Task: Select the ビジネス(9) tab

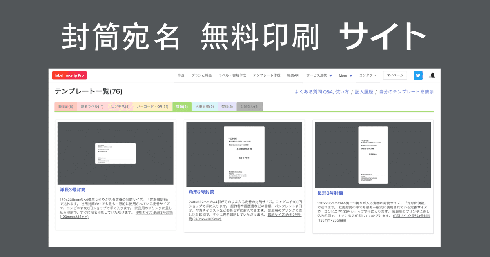Action: click(120, 106)
